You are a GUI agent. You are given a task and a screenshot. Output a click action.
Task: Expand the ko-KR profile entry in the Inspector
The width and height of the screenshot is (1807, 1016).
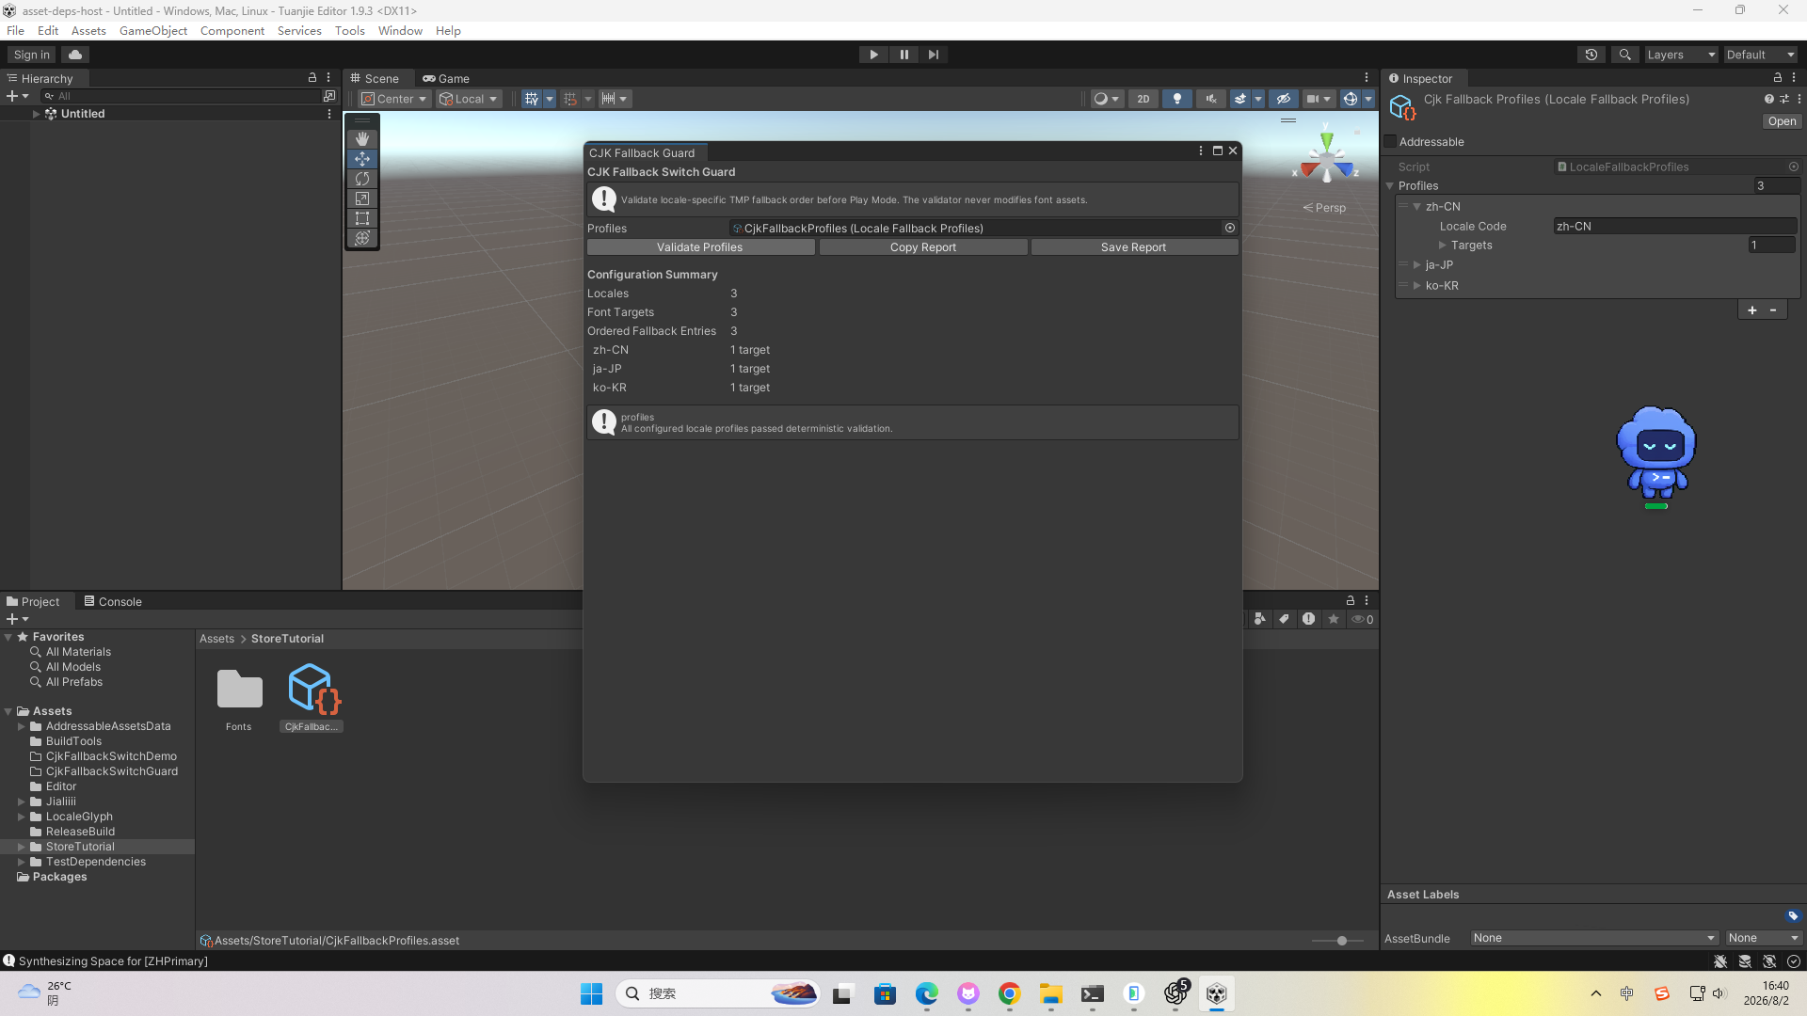pos(1416,286)
